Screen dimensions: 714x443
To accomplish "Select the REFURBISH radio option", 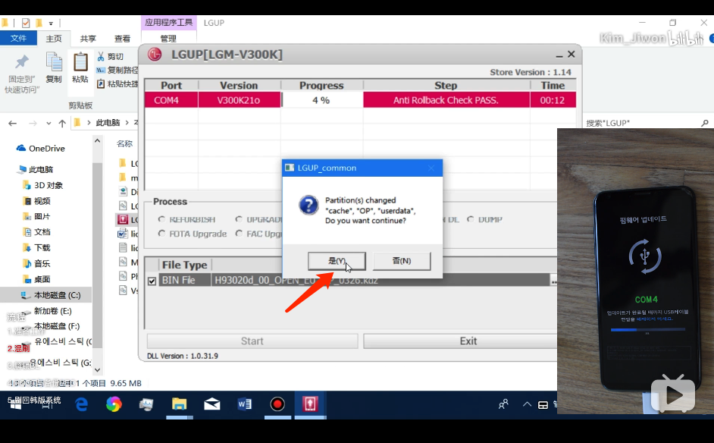I will tap(161, 219).
